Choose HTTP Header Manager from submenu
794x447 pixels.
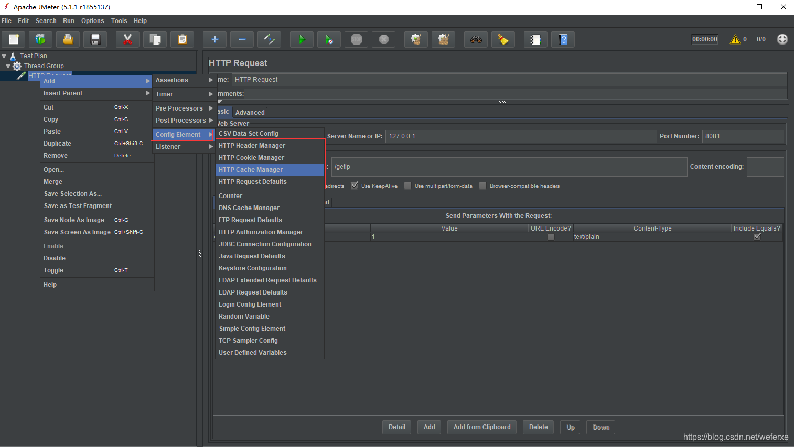click(x=270, y=146)
